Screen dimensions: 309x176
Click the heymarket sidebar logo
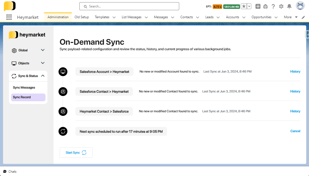click(27, 35)
